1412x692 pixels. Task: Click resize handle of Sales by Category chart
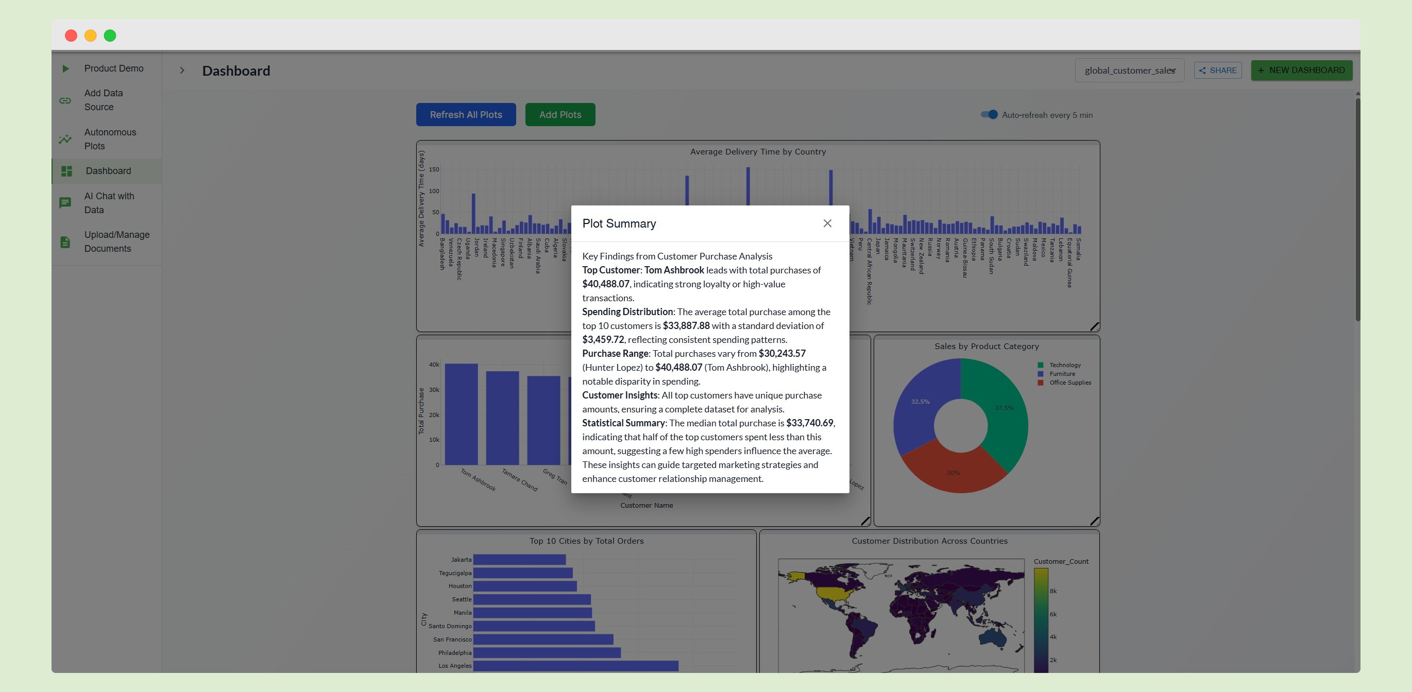pyautogui.click(x=1094, y=521)
